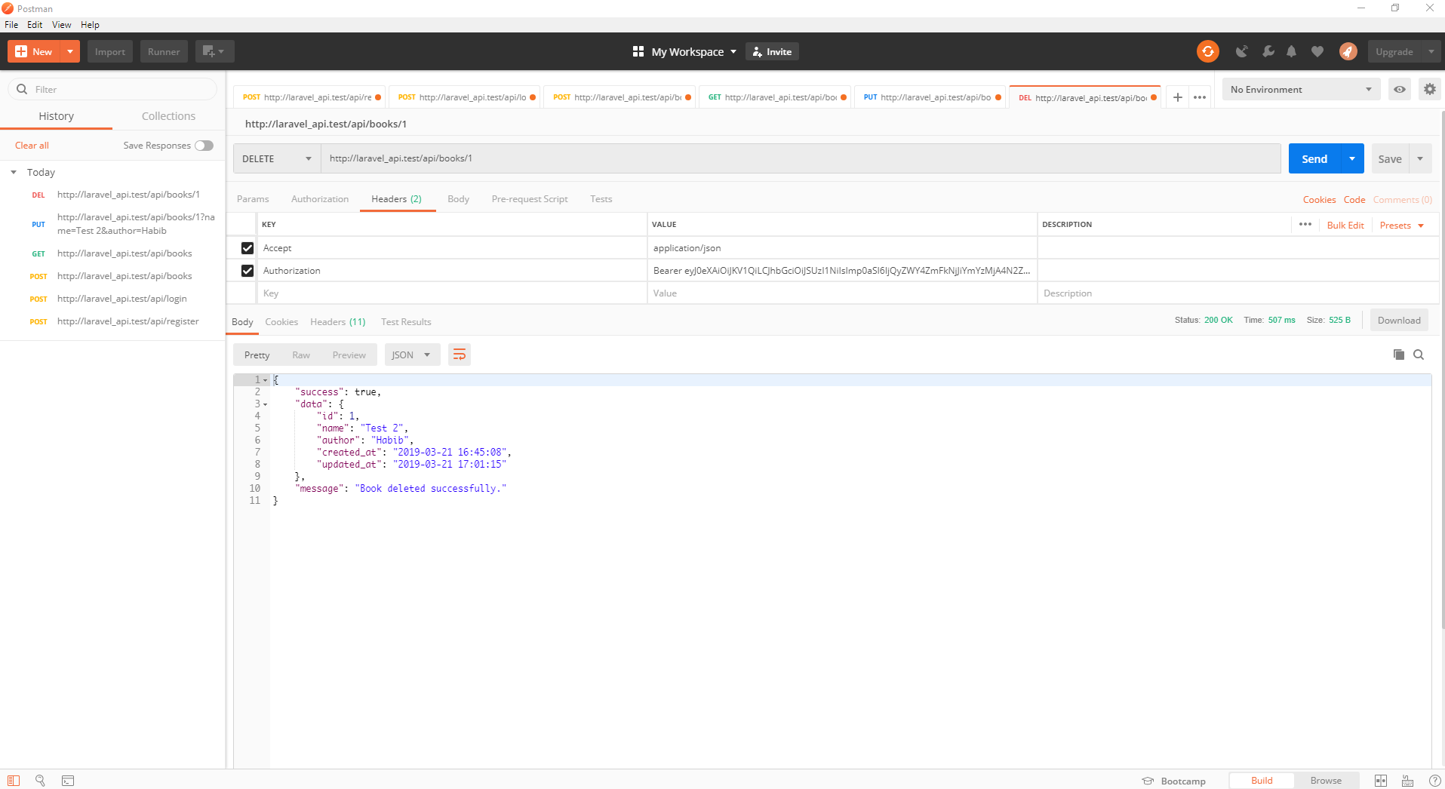Open the File menu

[11, 24]
